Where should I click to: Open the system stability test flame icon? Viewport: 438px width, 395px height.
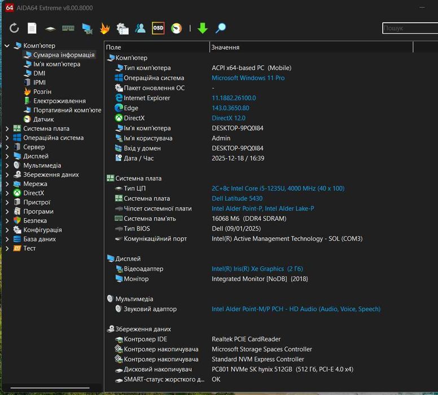(x=104, y=28)
